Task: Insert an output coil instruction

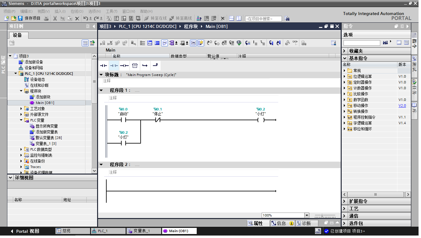Action: [124, 66]
